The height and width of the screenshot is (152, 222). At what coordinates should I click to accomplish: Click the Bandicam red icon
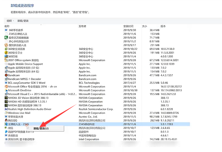point(6,75)
